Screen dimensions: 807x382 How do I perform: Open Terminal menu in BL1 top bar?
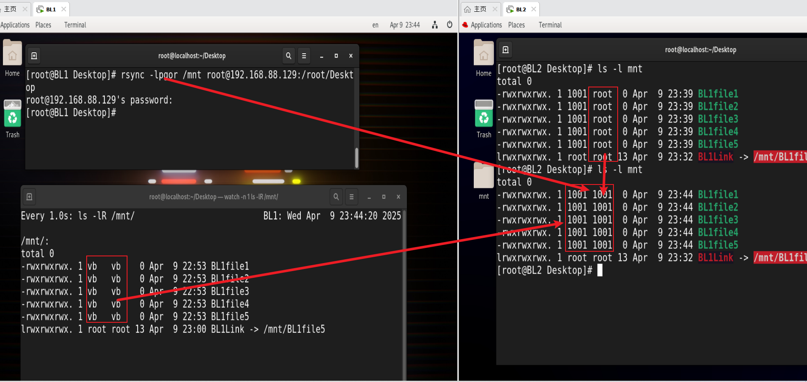click(75, 25)
